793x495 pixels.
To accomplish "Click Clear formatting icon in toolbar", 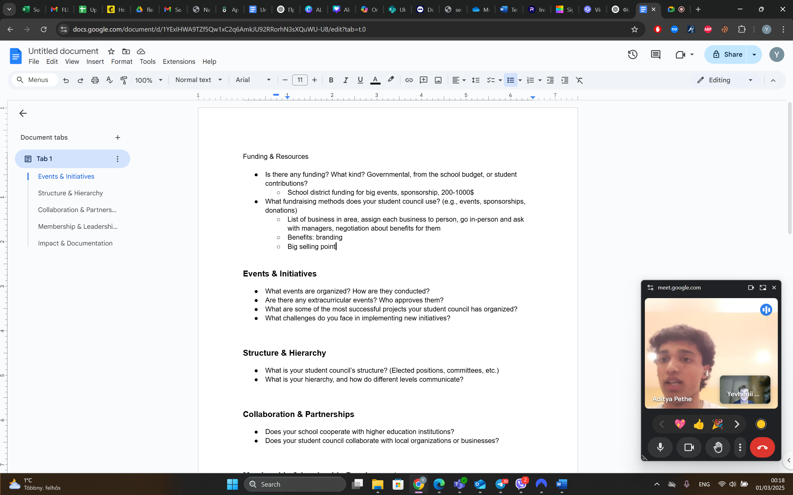I will [x=579, y=80].
